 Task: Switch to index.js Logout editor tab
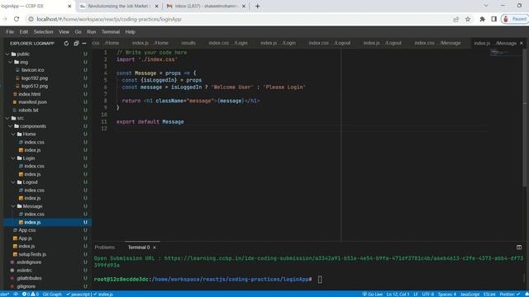382,43
